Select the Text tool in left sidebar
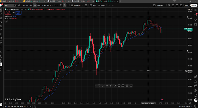This screenshot has width=198, height=108. pos(1,34)
